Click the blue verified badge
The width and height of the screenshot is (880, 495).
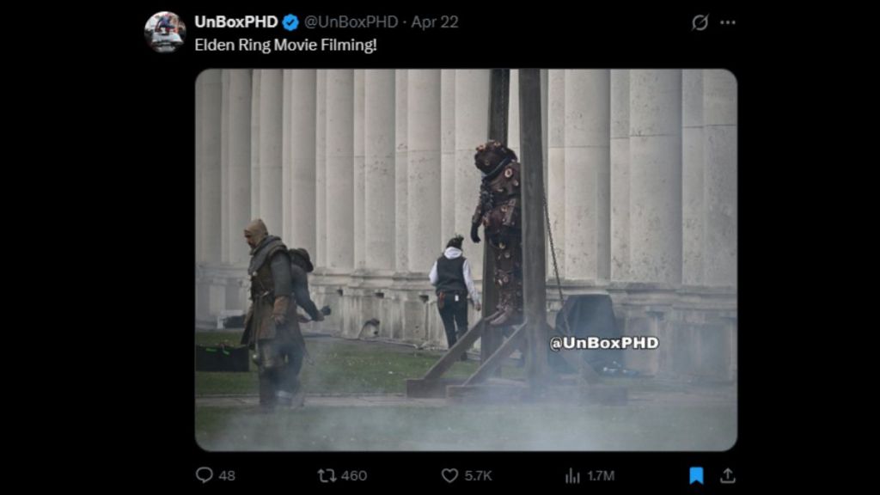(290, 22)
